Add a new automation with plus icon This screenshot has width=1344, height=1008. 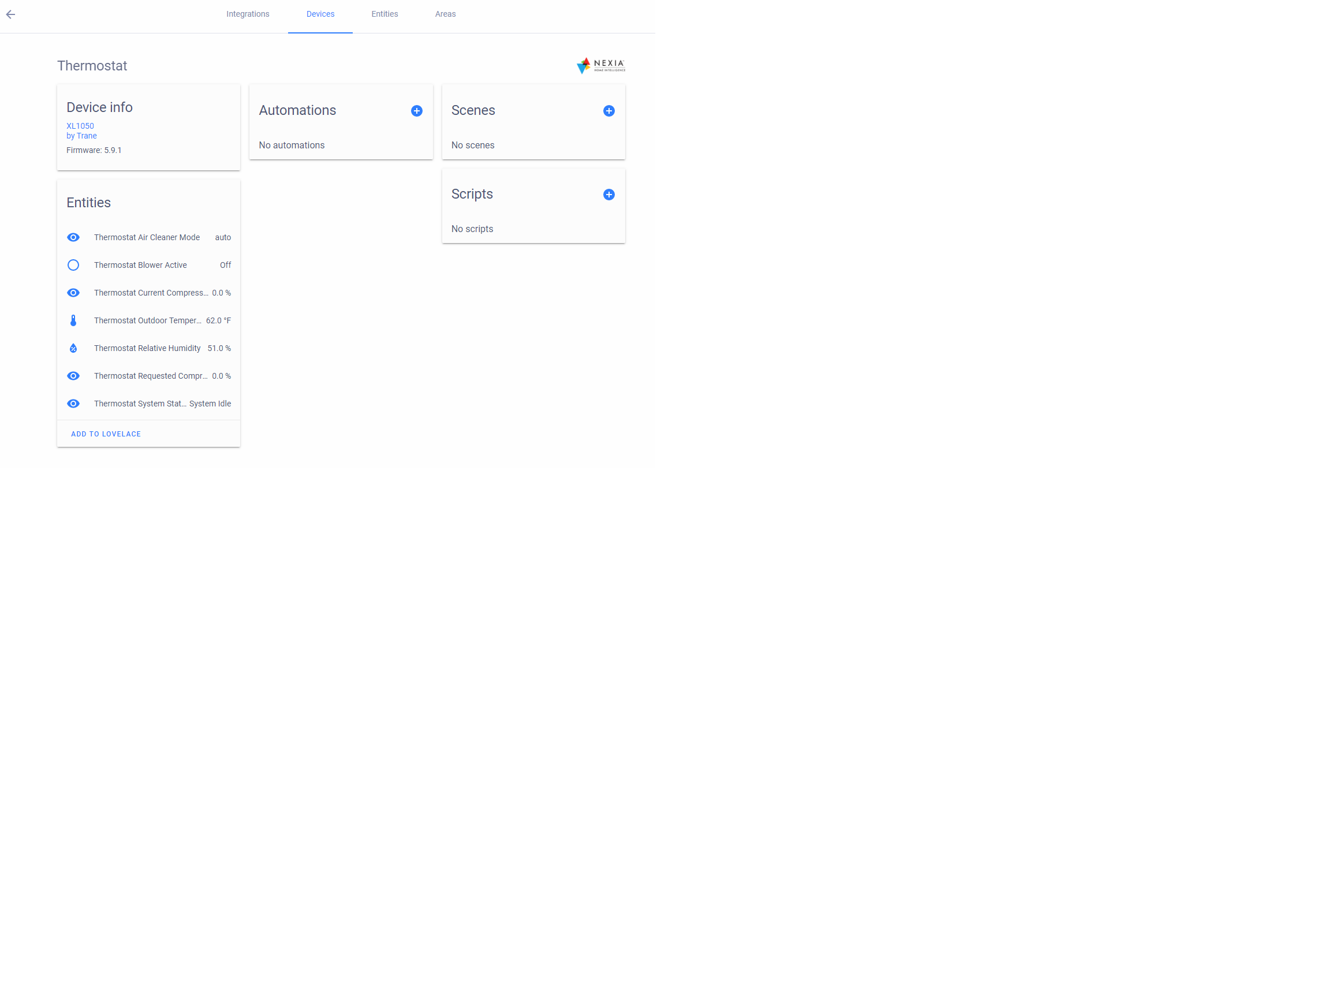416,111
